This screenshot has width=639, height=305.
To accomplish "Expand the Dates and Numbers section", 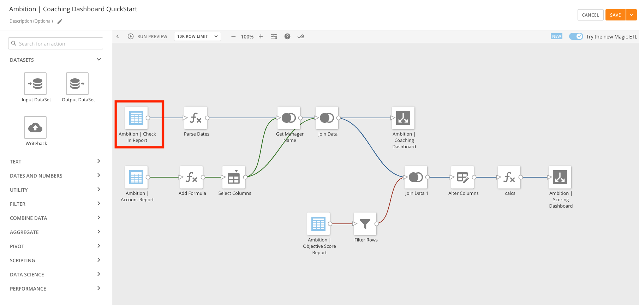I will coord(99,175).
